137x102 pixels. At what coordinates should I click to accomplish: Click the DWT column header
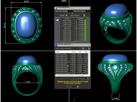click(81, 52)
